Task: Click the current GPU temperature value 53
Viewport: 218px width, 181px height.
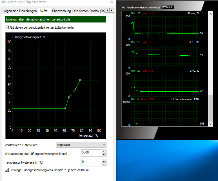Action: pos(201,55)
